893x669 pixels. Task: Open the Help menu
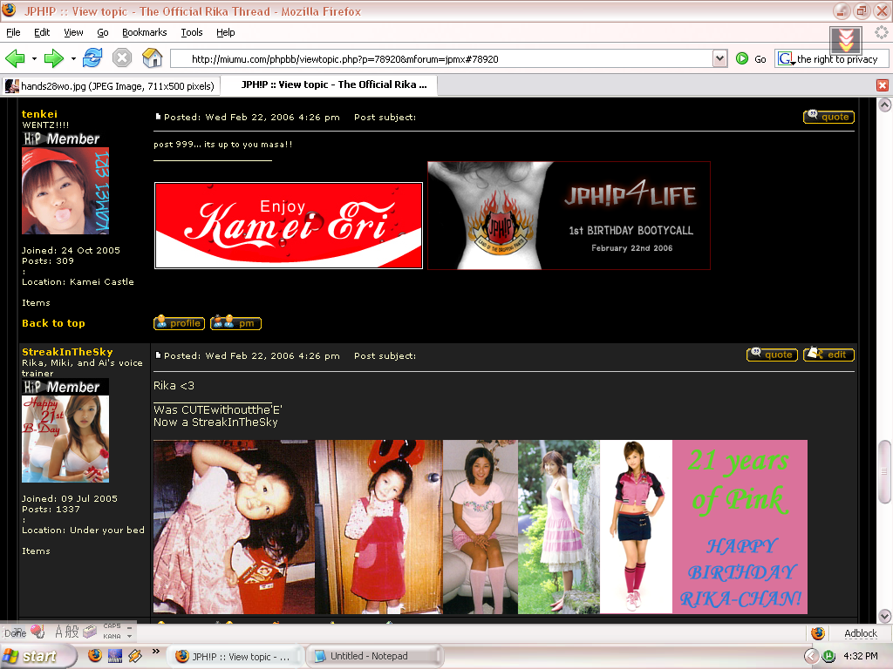pos(226,32)
